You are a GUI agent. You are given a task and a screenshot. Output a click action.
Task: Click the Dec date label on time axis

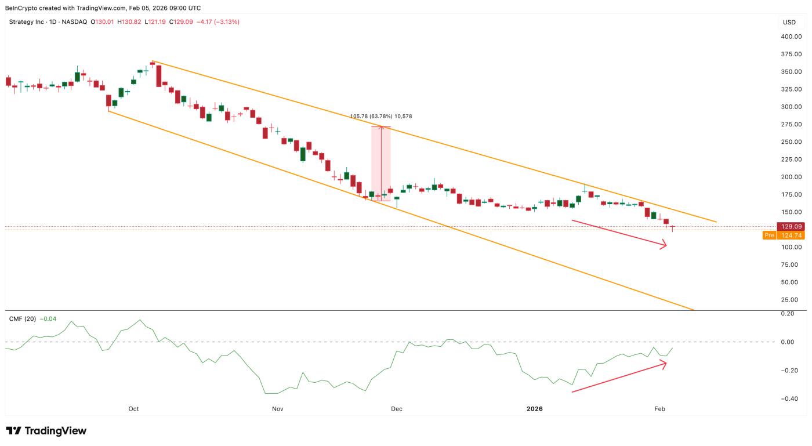(x=397, y=409)
